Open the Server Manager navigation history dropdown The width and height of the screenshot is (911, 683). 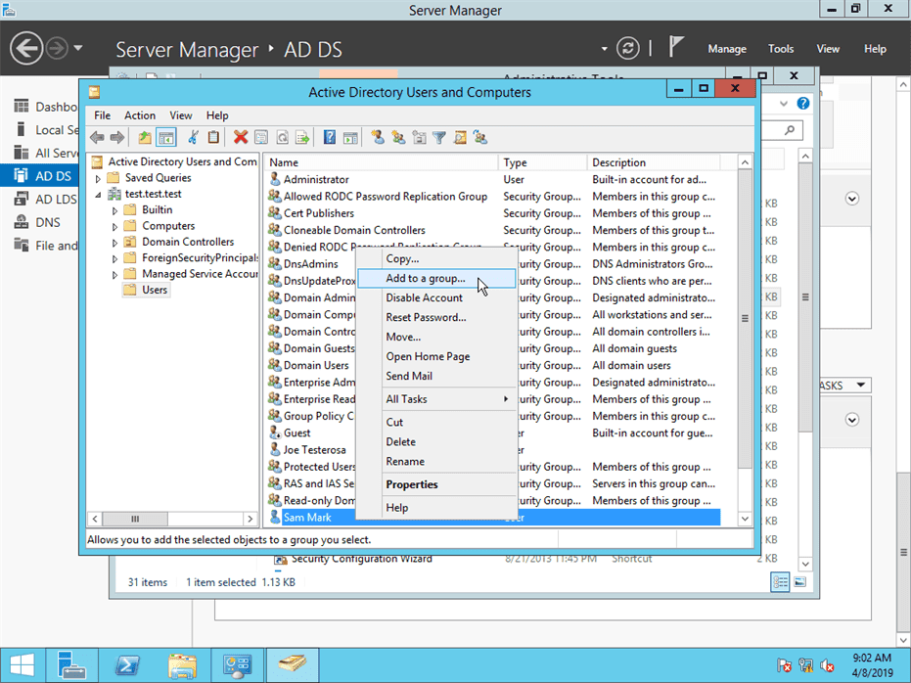point(78,48)
